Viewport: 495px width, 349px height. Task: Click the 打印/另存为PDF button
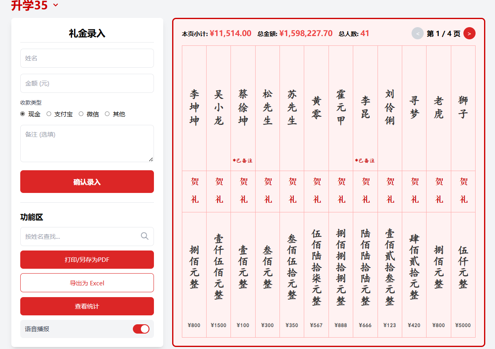tap(87, 259)
